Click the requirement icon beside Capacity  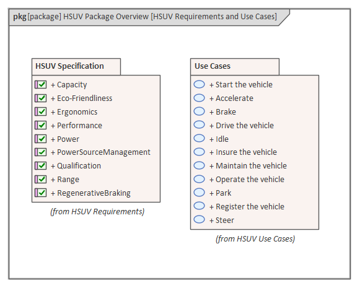pos(41,84)
